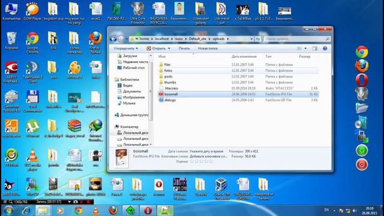Open the screen recorder bar dropdown arrow
This screenshot has height=216, width=384.
(70, 202)
